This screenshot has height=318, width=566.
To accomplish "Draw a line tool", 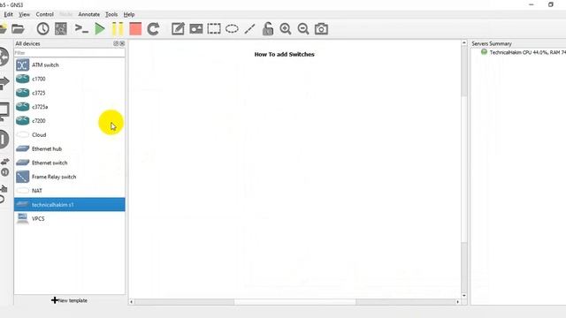I will 249,29.
